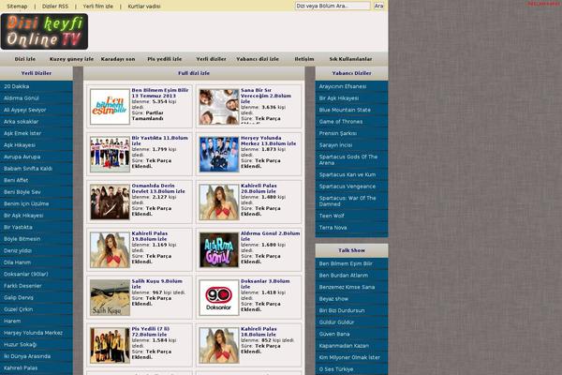The image size is (562, 375).
Task: Click the Ara search button
Action: [378, 6]
